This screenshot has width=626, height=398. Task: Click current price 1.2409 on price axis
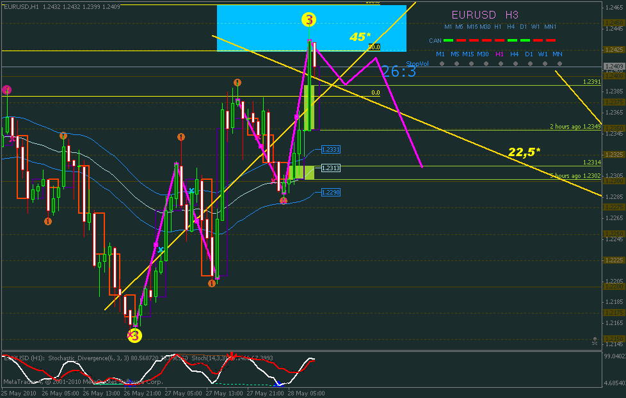coord(614,67)
